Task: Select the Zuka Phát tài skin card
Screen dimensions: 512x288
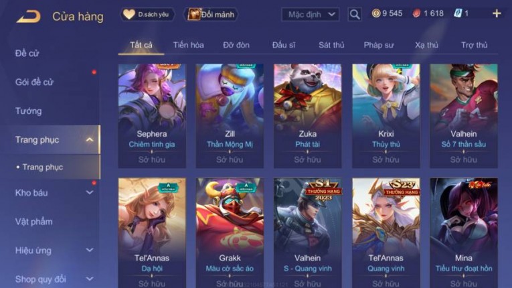Action: (308, 116)
